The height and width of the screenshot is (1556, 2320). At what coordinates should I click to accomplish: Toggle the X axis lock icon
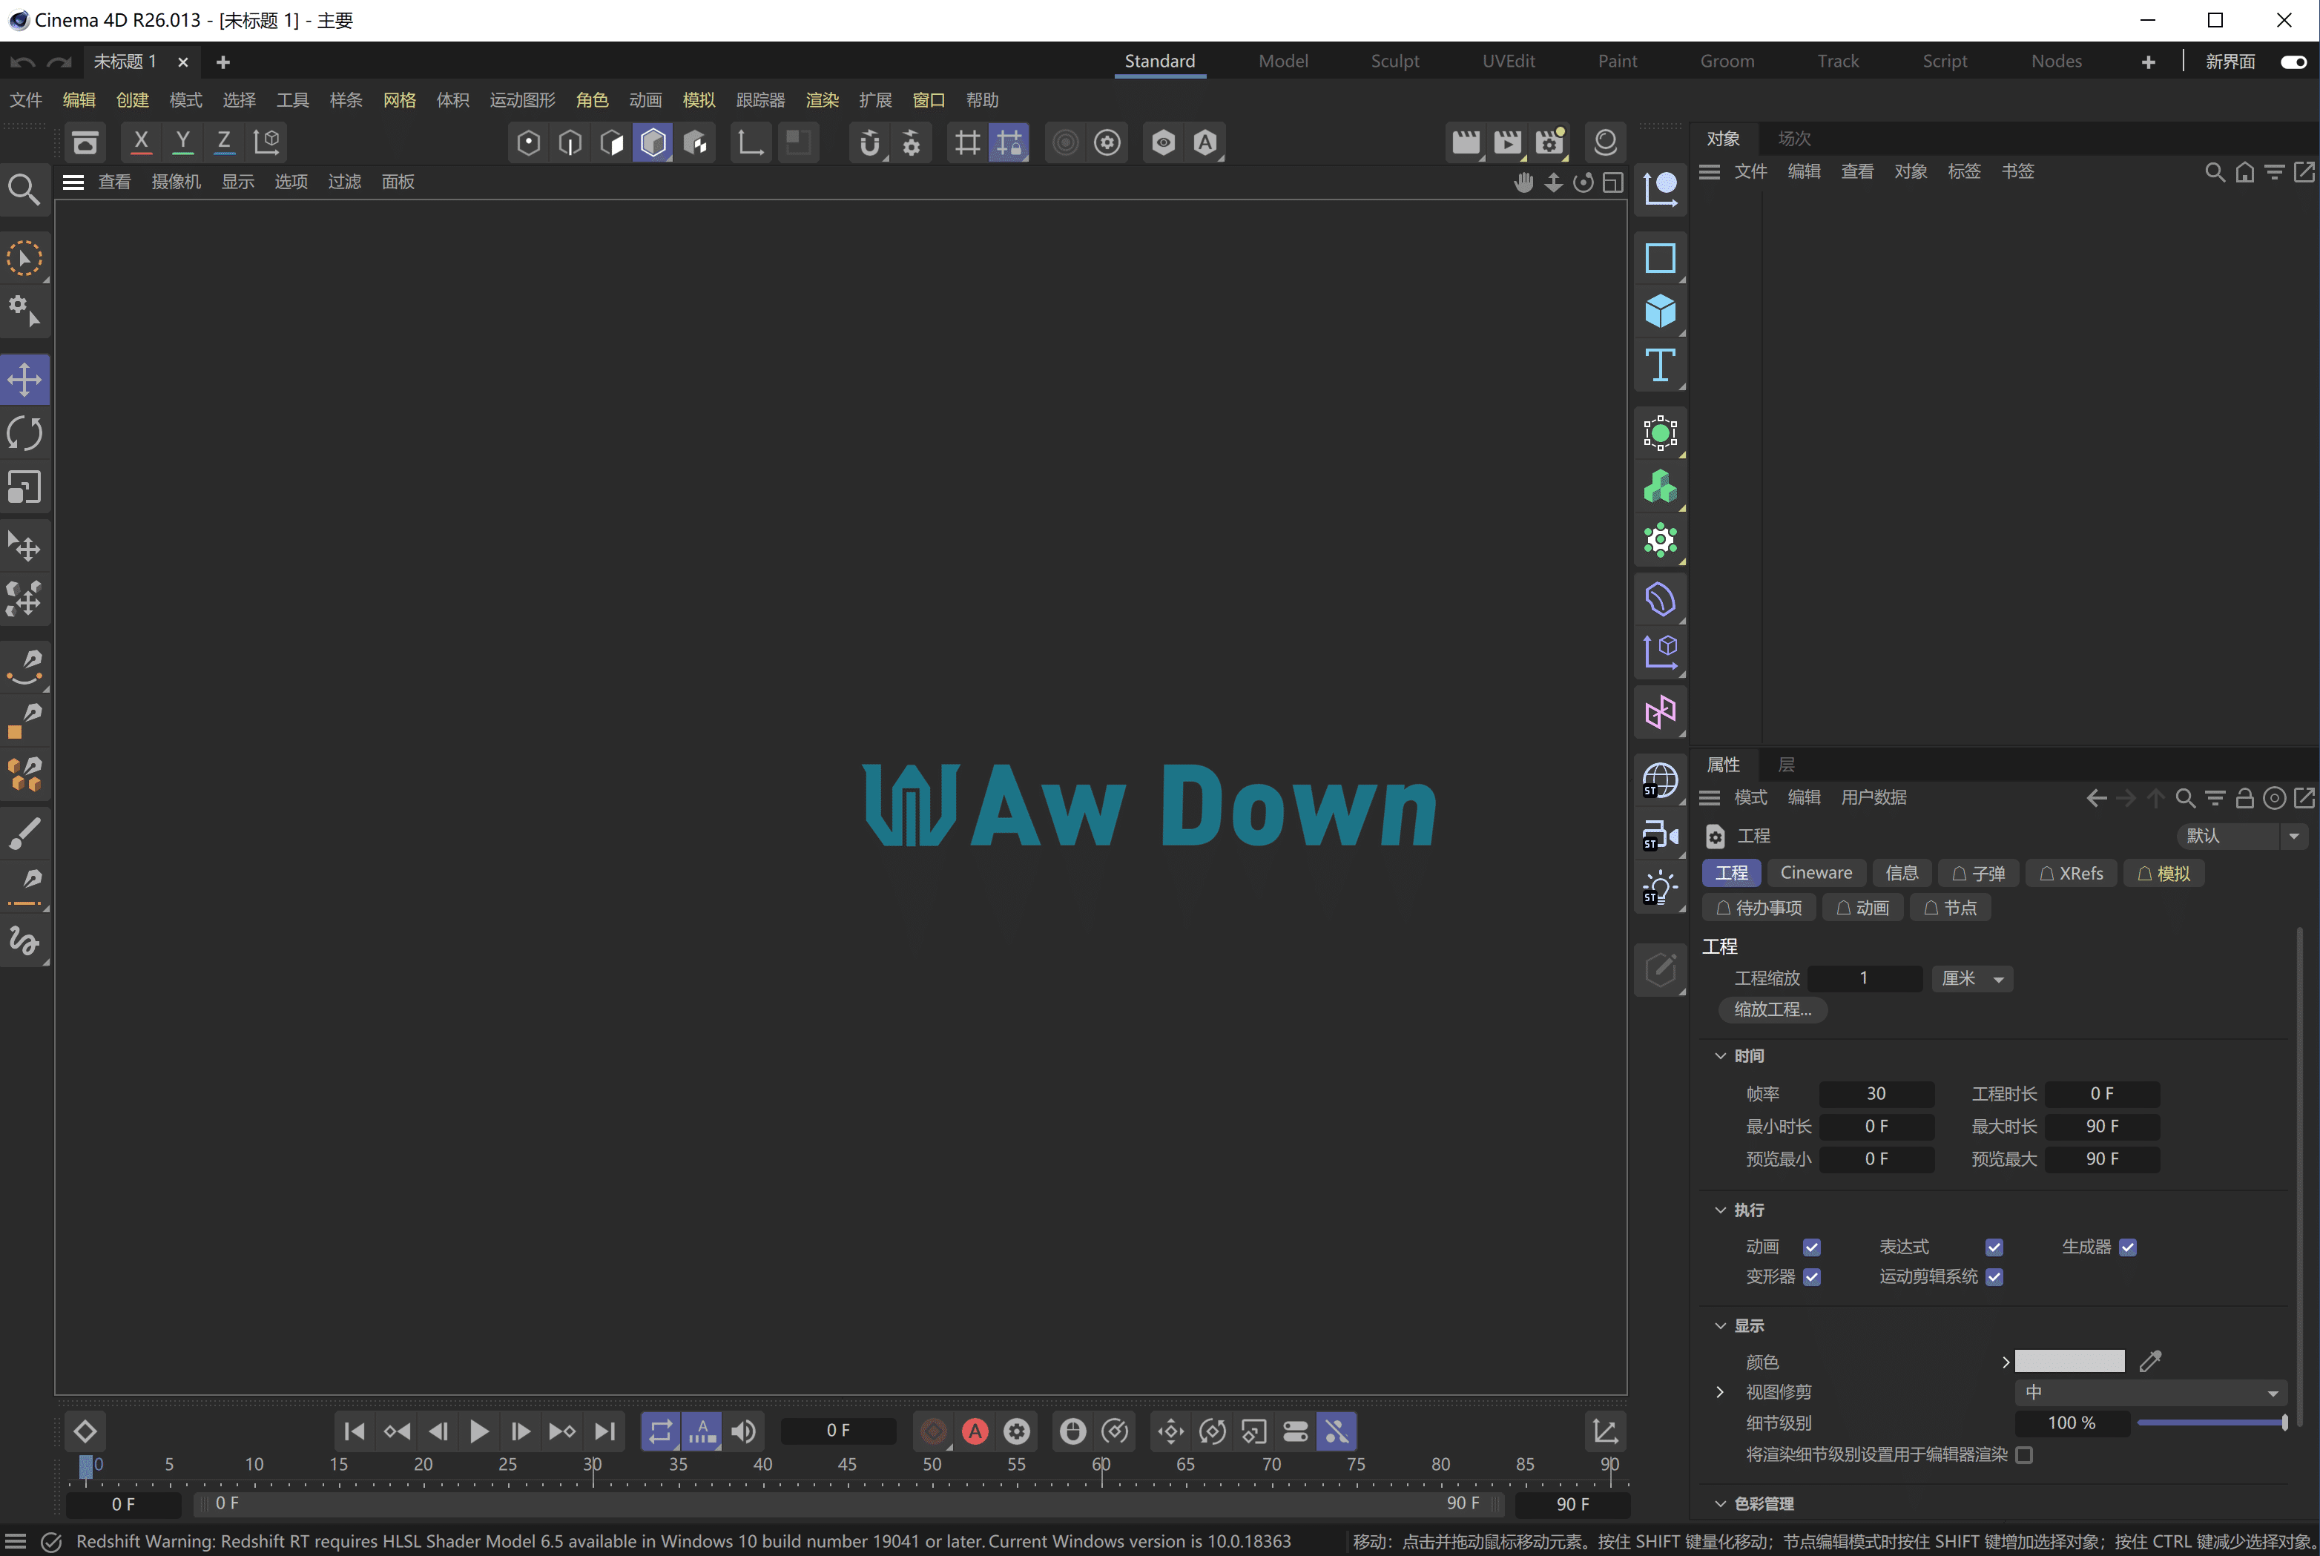pyautogui.click(x=141, y=142)
